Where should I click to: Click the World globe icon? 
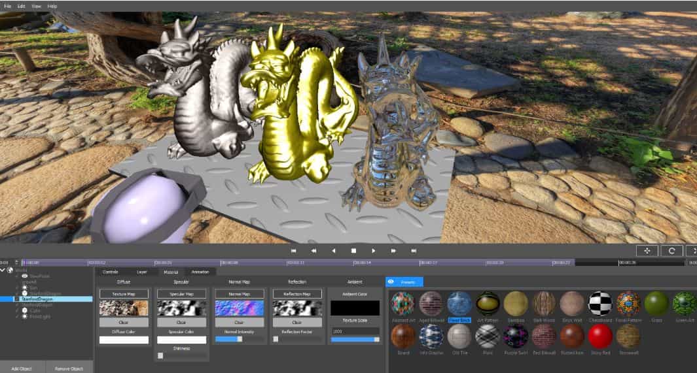[x=10, y=270]
